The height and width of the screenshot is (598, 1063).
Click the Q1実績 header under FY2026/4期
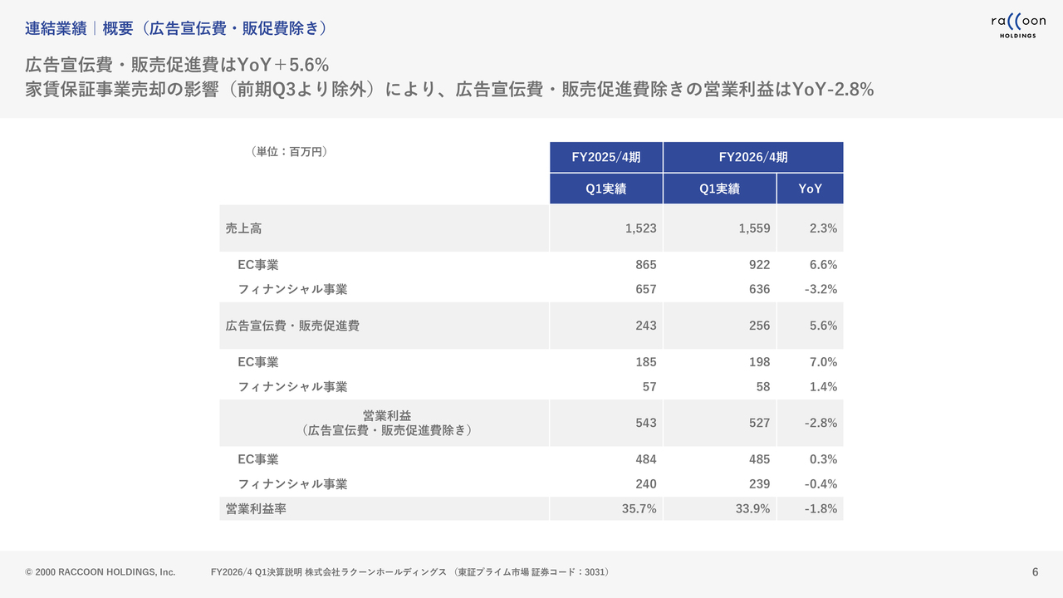tap(720, 189)
